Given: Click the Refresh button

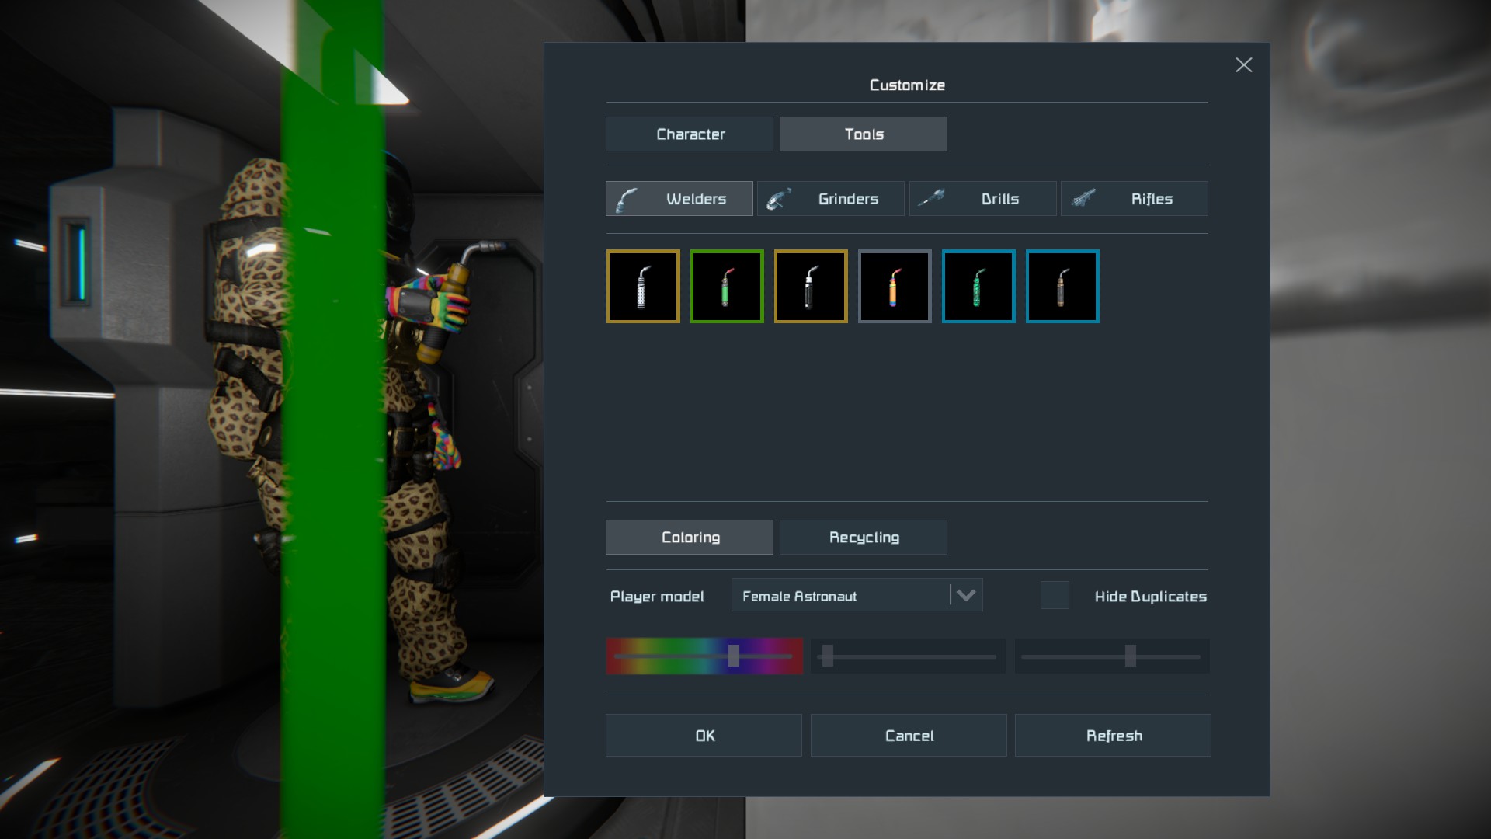Looking at the screenshot, I should (x=1113, y=736).
